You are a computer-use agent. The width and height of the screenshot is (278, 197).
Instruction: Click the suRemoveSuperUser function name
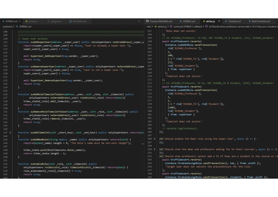pos(42,67)
